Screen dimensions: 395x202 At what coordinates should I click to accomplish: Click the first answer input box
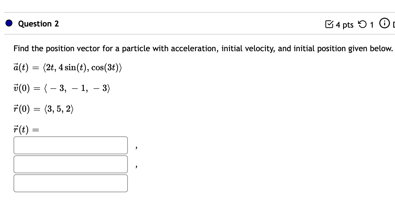71,145
